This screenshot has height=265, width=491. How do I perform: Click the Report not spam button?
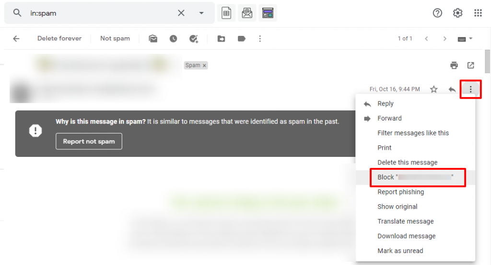[x=89, y=141]
